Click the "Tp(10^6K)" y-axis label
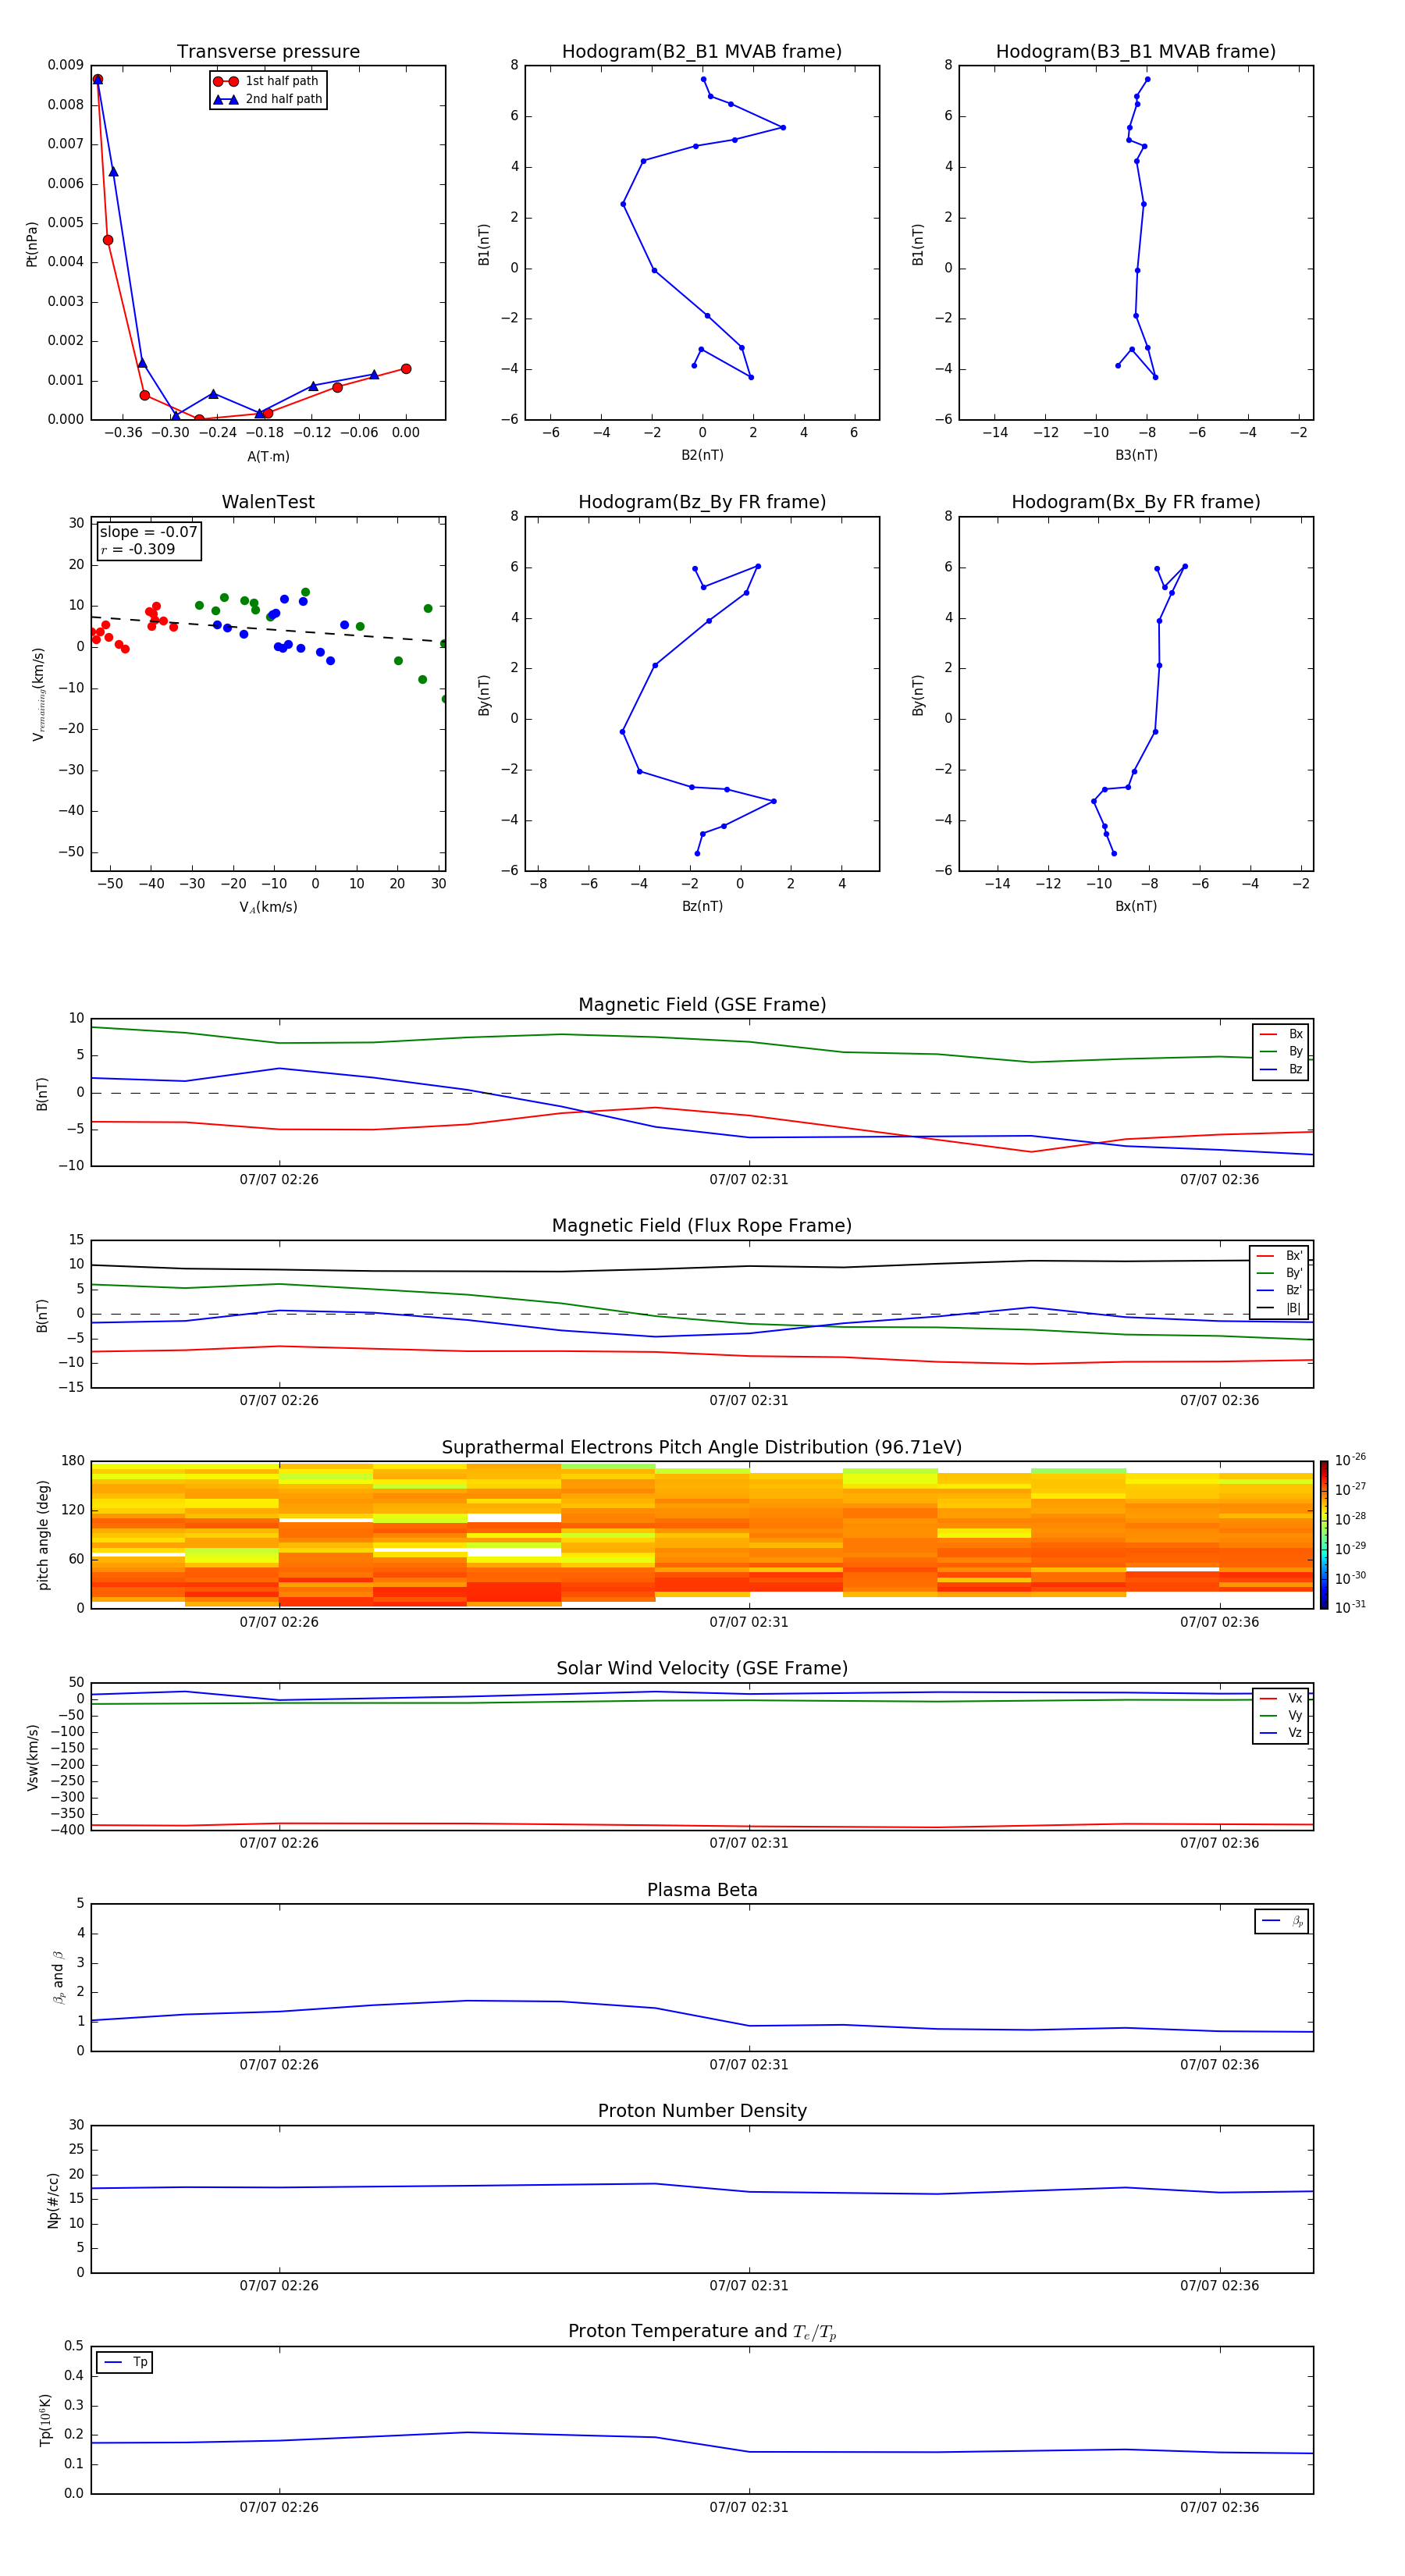This screenshot has width=1405, height=2576. pos(45,2420)
